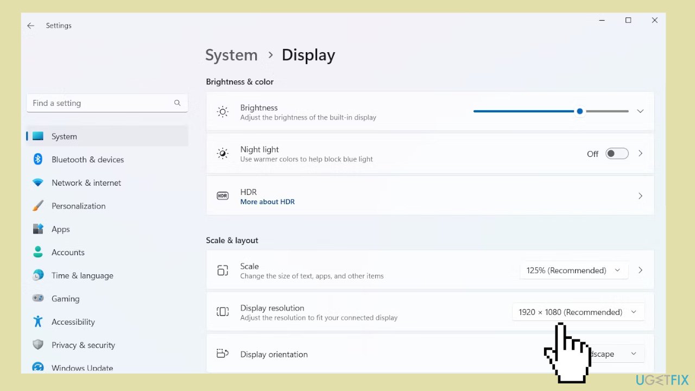695x391 pixels.
Task: Click the Privacy & security shield icon
Action: [37, 345]
